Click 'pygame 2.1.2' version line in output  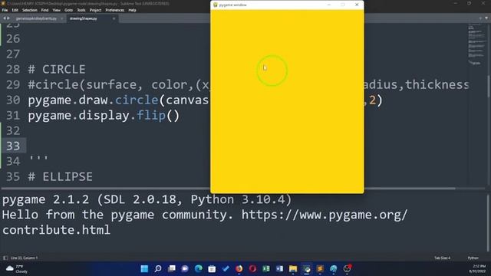coord(147,199)
